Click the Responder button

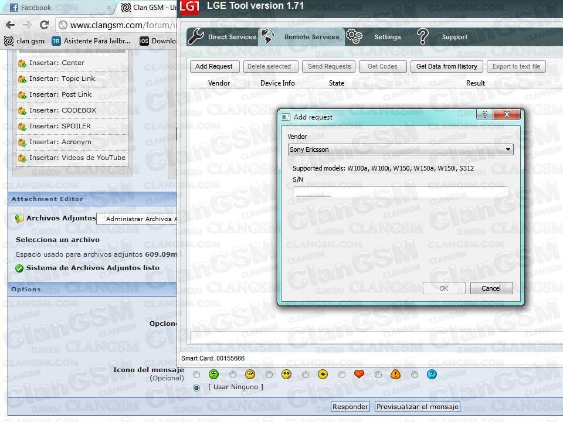[x=350, y=407]
